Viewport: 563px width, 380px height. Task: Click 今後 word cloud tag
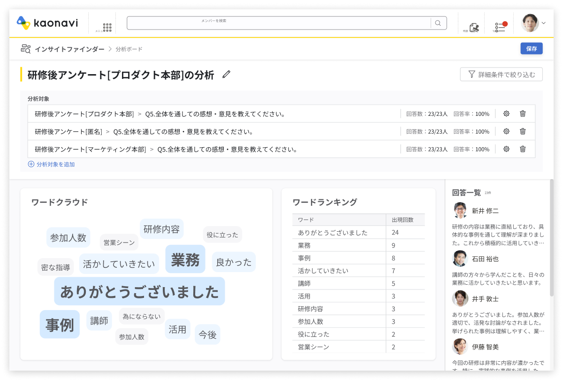tap(207, 334)
